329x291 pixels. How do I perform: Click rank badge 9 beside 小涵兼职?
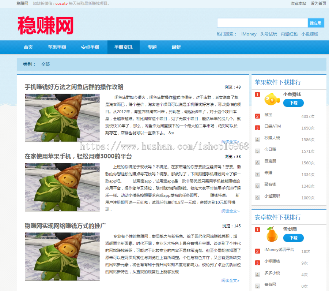(257, 198)
